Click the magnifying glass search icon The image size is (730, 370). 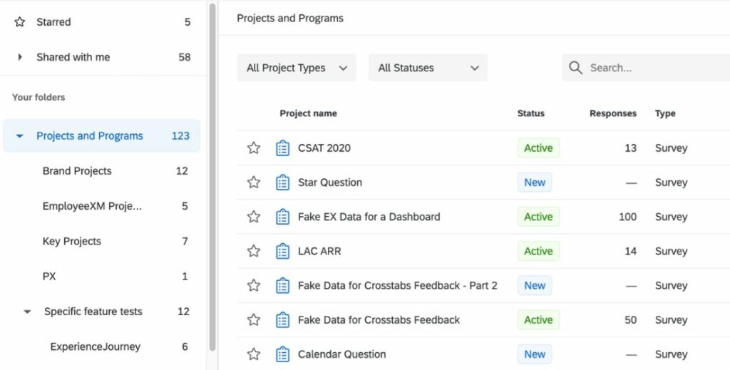pos(576,68)
